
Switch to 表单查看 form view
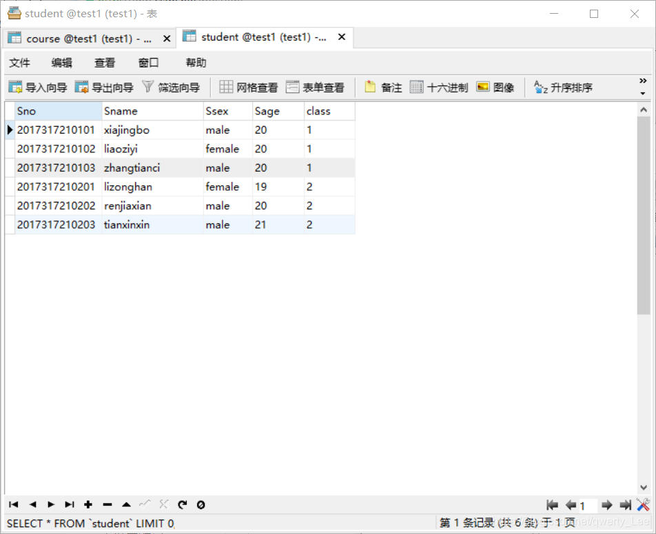[x=316, y=87]
